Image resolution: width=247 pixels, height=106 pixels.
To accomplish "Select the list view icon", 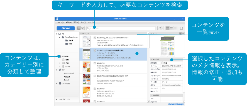I will [x=168, y=28].
